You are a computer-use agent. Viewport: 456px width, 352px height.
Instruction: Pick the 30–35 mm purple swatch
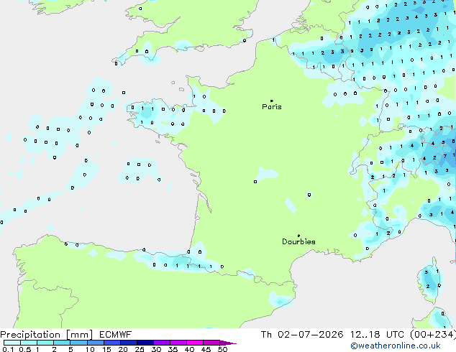(x=161, y=343)
